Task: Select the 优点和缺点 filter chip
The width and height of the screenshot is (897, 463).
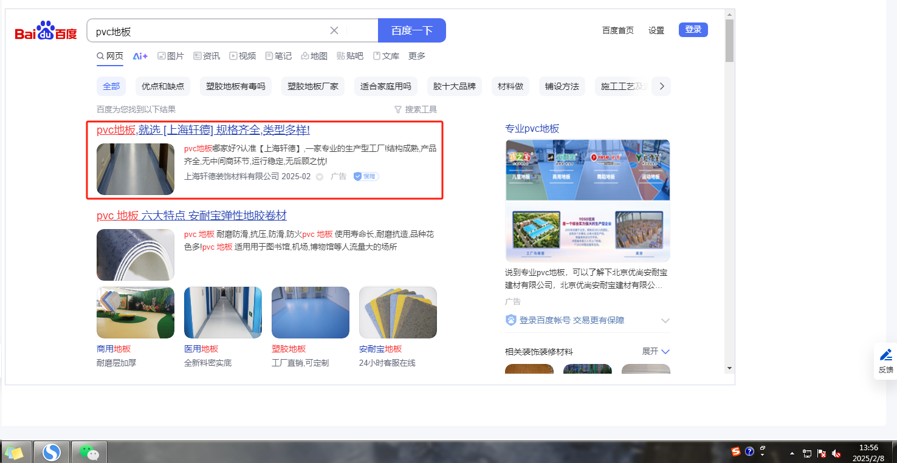Action: [x=163, y=86]
